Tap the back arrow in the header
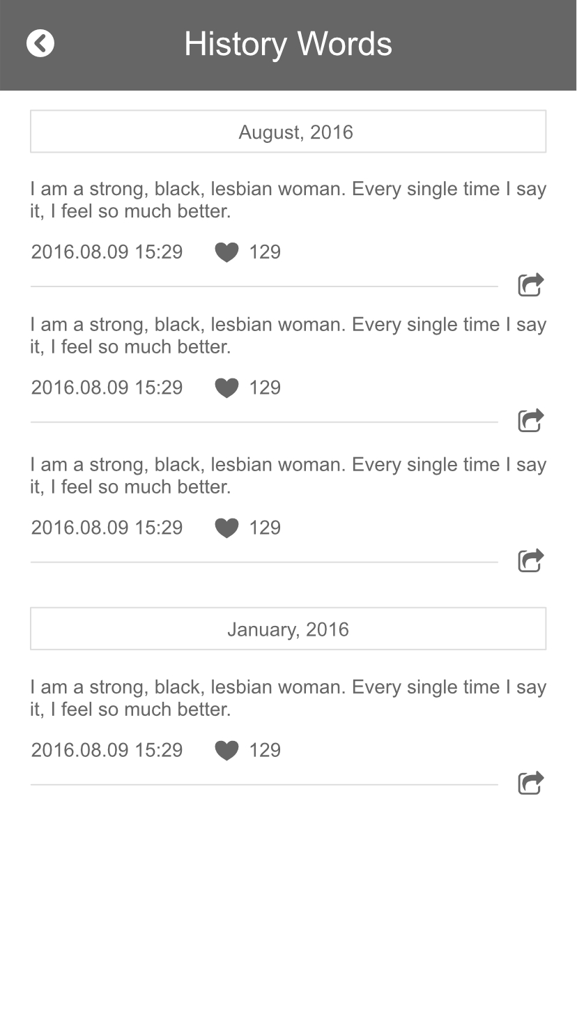 point(40,43)
